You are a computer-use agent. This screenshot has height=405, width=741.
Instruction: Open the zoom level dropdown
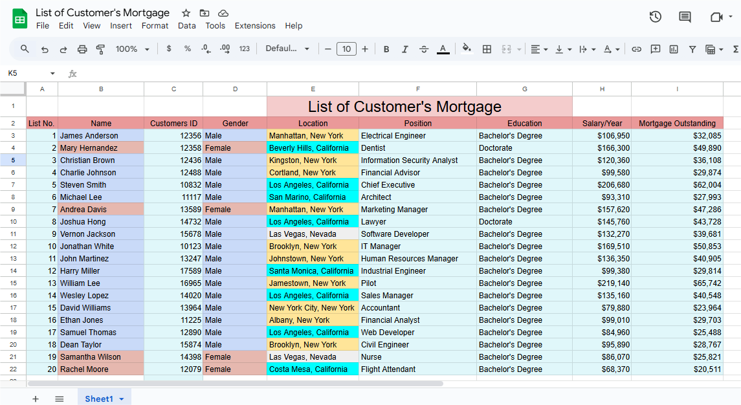tap(132, 49)
